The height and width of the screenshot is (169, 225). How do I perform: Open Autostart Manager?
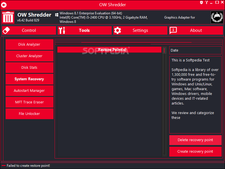pyautogui.click(x=30, y=91)
